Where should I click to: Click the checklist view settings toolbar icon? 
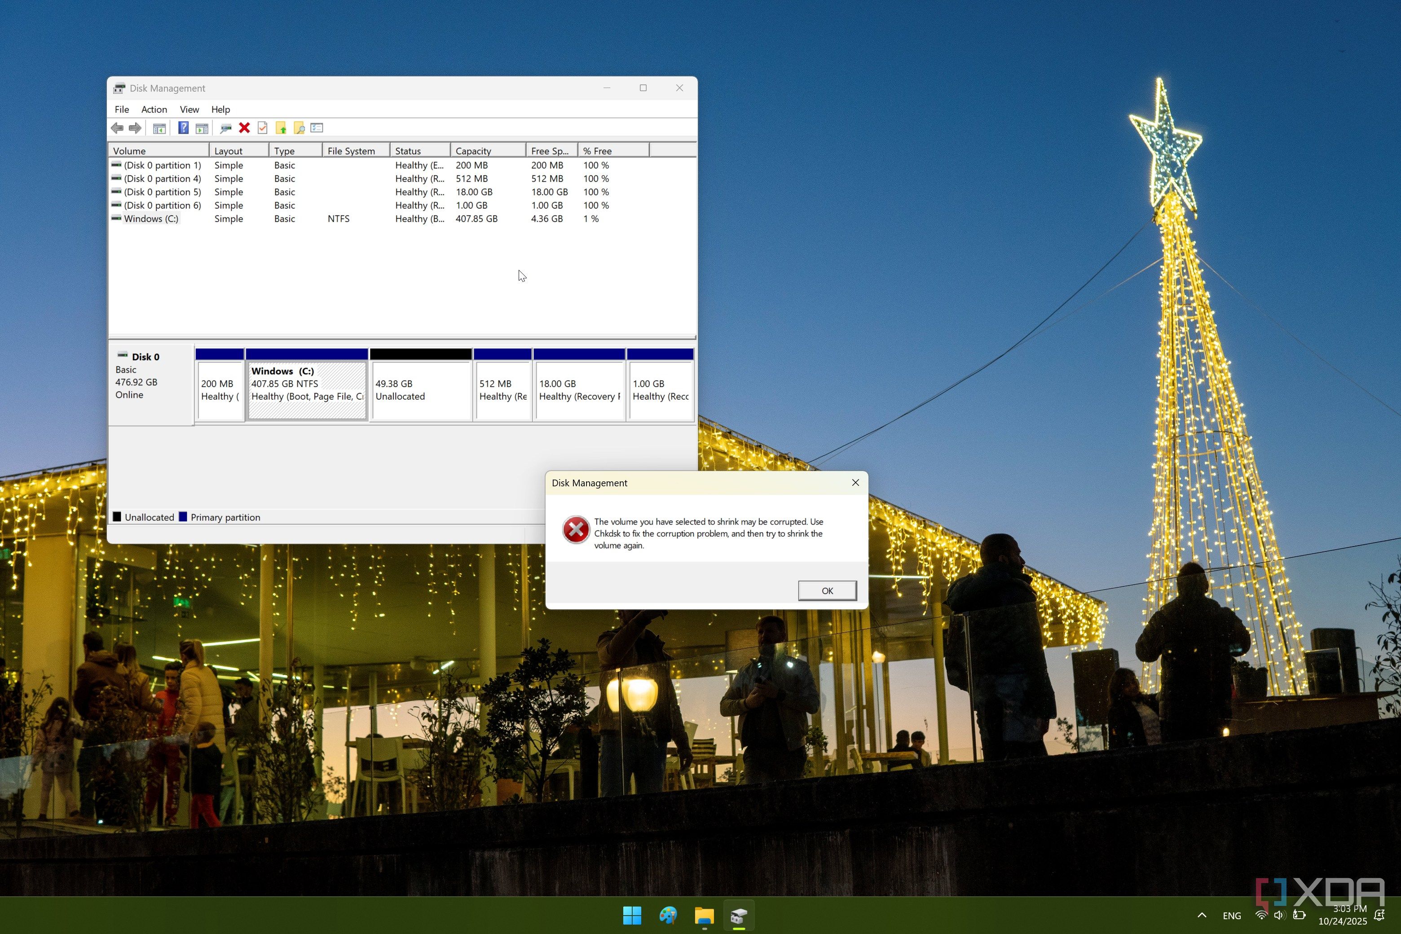[x=317, y=128]
